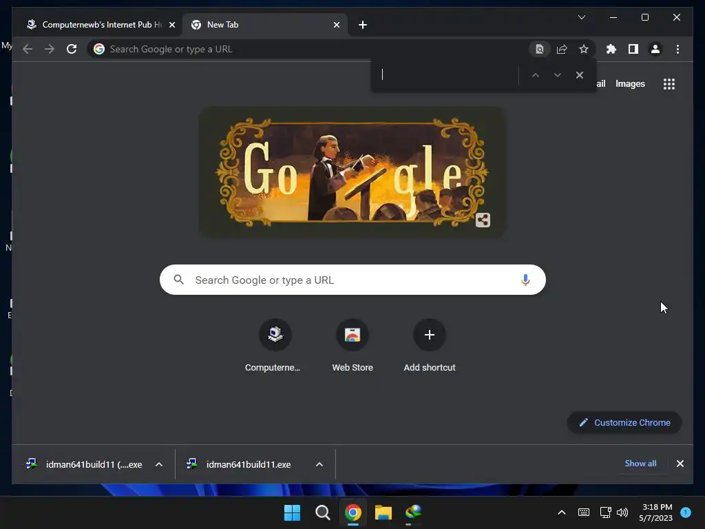
Task: Open Windows taskbar Search
Action: point(322,512)
